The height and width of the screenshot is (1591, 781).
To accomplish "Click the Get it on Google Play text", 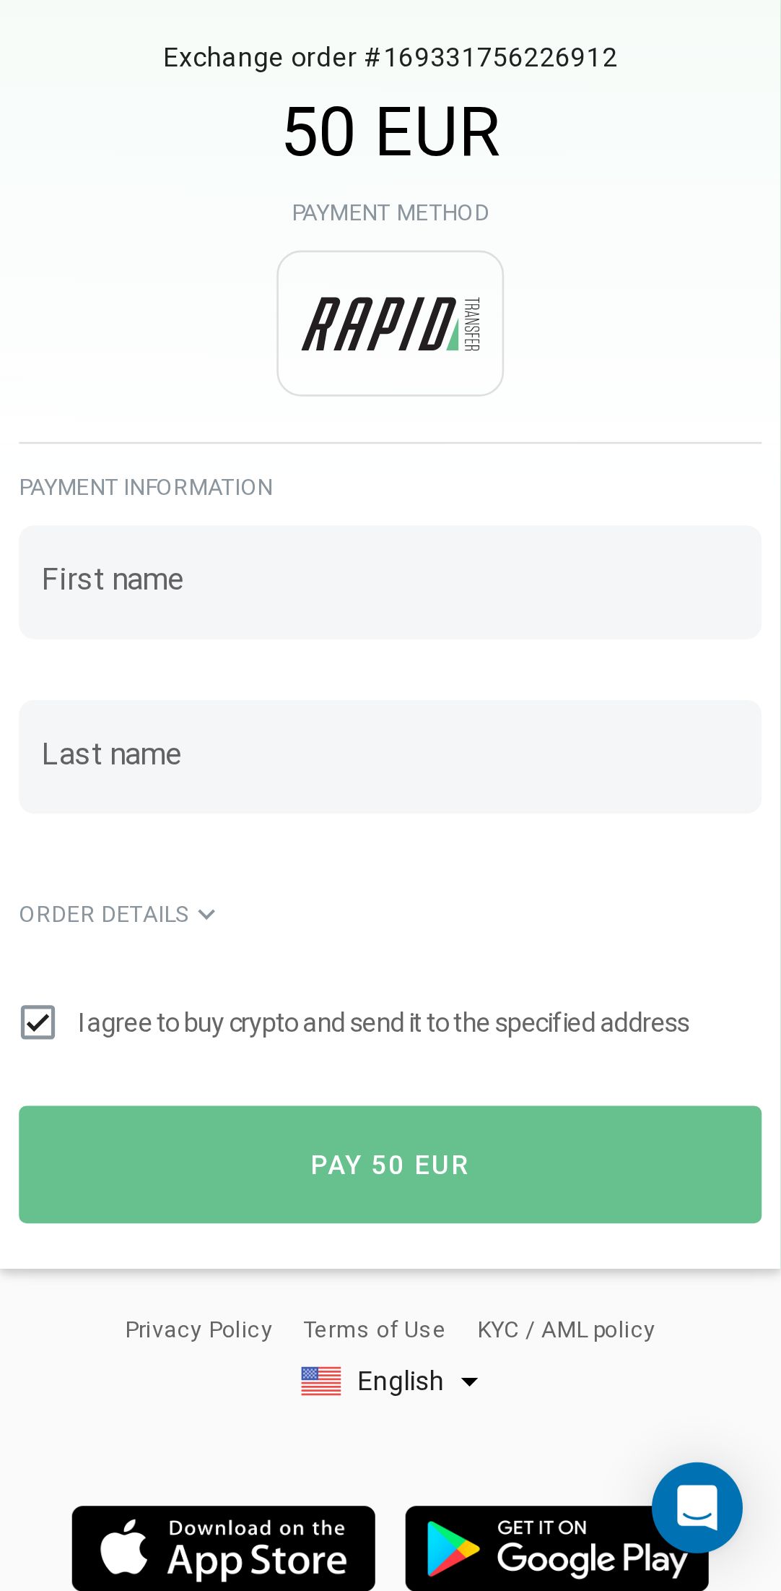I will point(577,1548).
